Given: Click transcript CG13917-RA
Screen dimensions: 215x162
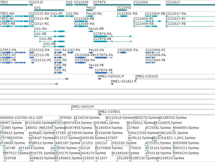Looking at the screenshot, I should click(x=190, y=16).
